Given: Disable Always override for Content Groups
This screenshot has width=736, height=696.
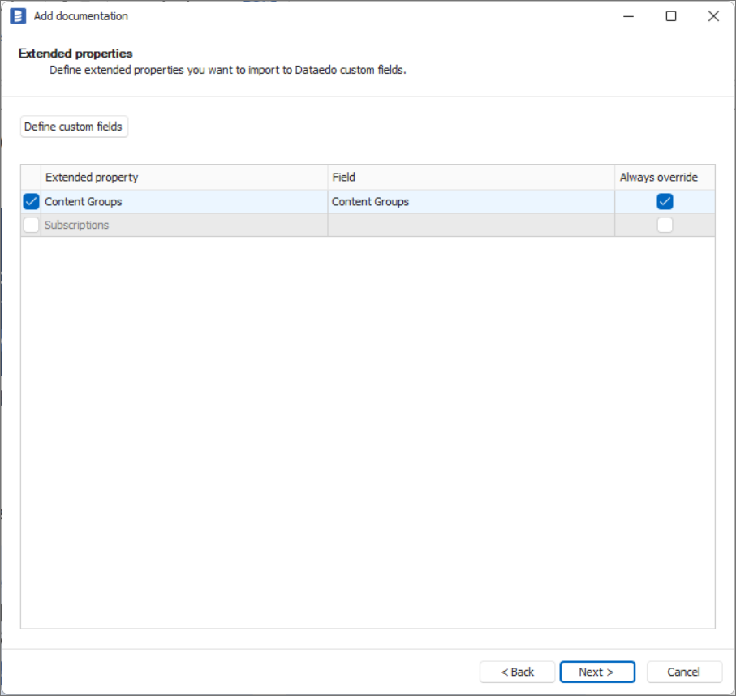Looking at the screenshot, I should [663, 200].
